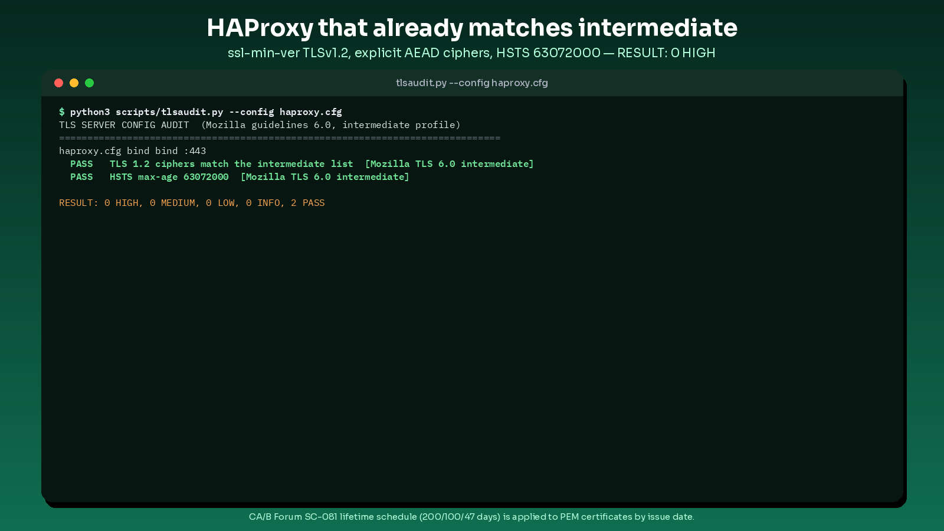Click the slide heading 'HAProxy that already matches intermediate'
The height and width of the screenshot is (531, 944).
pos(472,28)
